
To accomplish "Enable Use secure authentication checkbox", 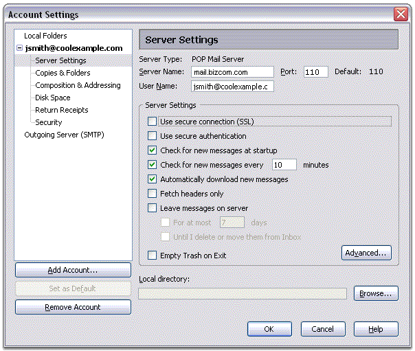I will coord(153,136).
